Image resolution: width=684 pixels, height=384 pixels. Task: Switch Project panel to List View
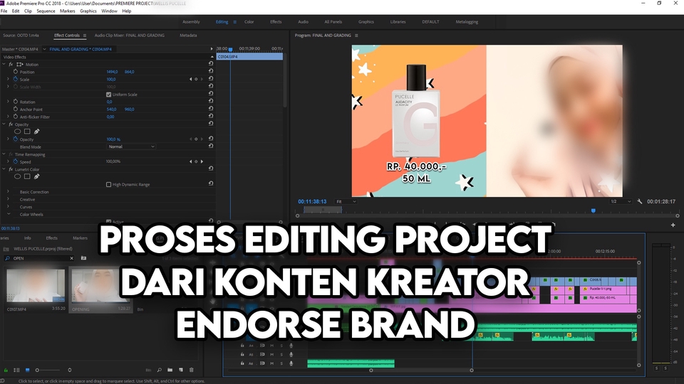coord(16,370)
